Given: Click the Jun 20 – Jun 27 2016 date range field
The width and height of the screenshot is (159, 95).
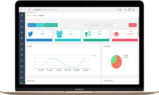Looking at the screenshot, I should (x=102, y=25).
